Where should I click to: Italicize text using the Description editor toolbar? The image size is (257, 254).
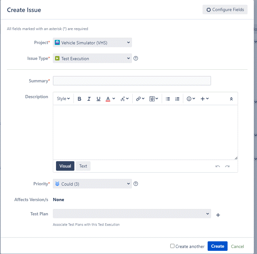pyautogui.click(x=89, y=98)
